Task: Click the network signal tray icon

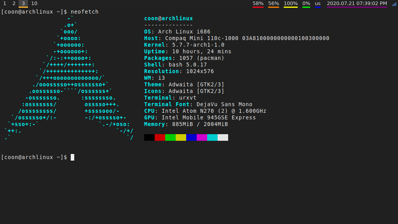Action: pyautogui.click(x=394, y=4)
